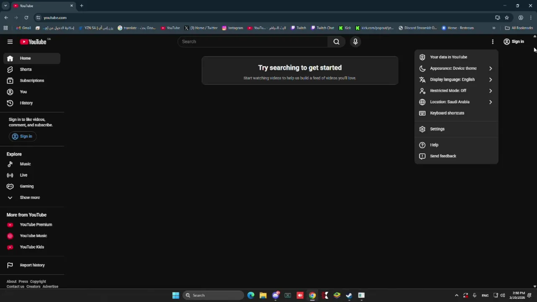Viewport: 537px width, 302px height.
Task: Reload the page
Action: click(x=26, y=18)
